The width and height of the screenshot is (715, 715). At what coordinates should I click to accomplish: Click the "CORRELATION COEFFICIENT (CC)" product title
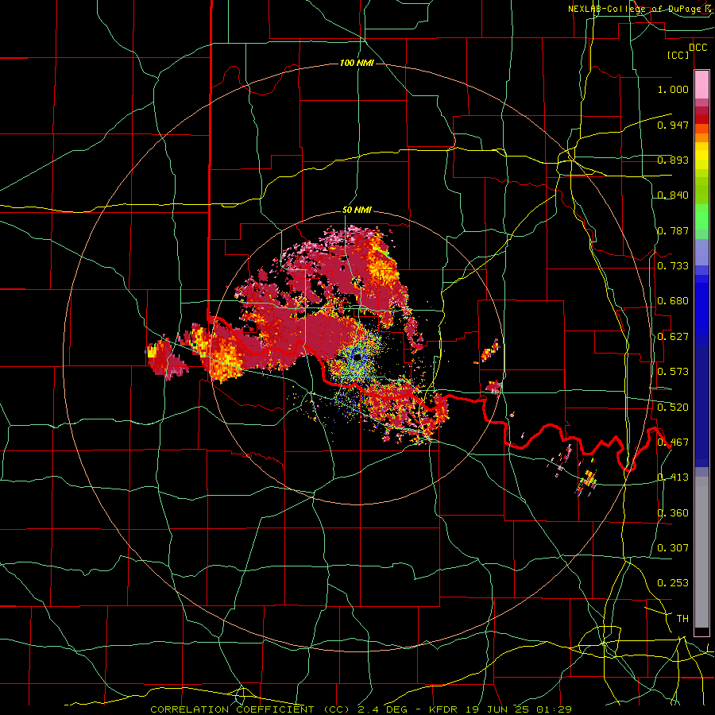pos(250,709)
